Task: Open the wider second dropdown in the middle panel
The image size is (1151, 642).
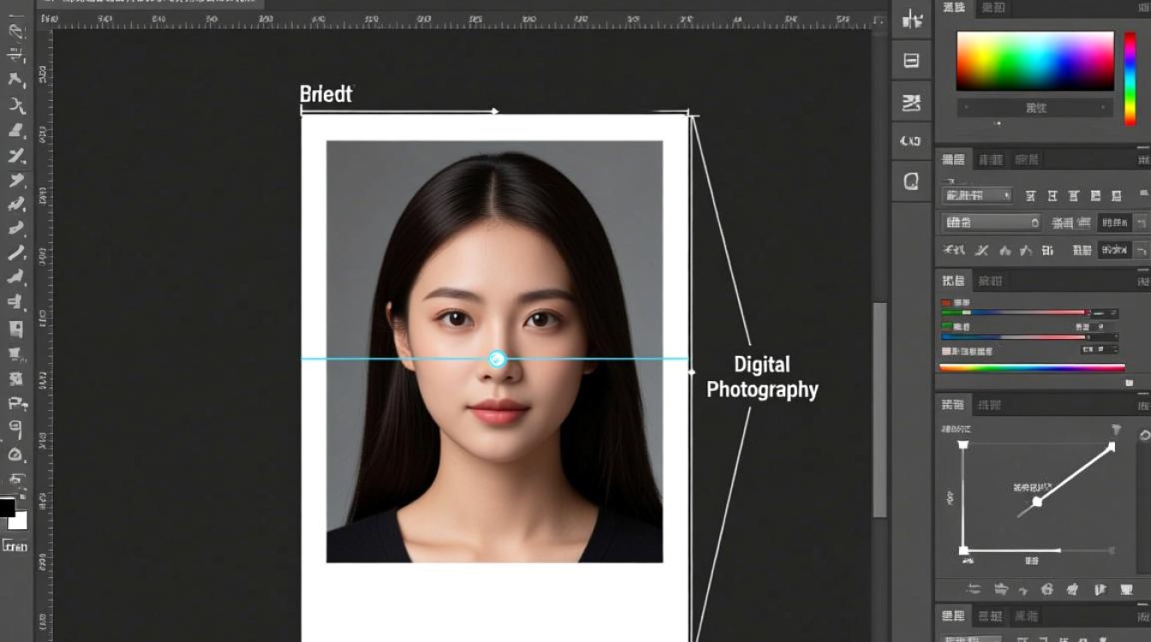Action: [x=992, y=223]
